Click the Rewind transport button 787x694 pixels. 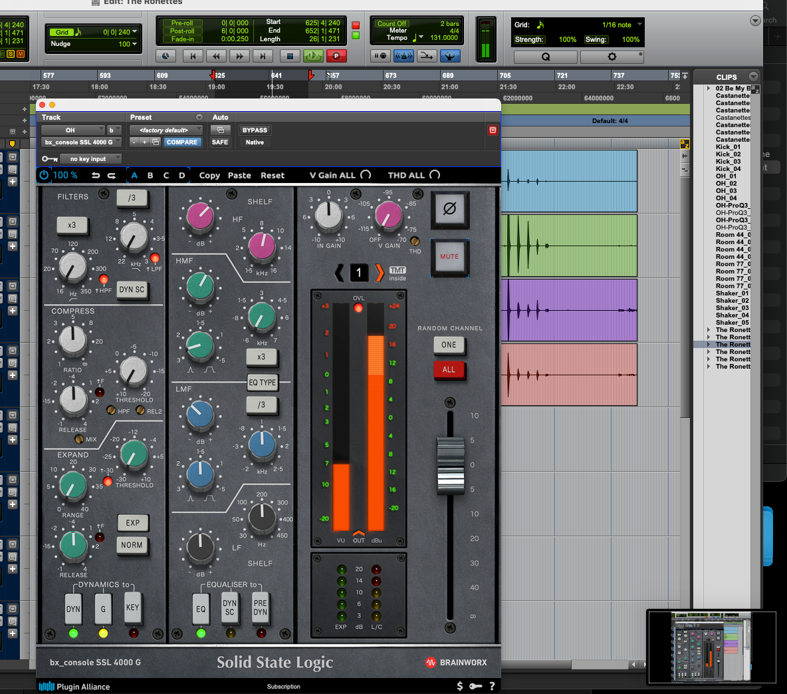point(216,57)
